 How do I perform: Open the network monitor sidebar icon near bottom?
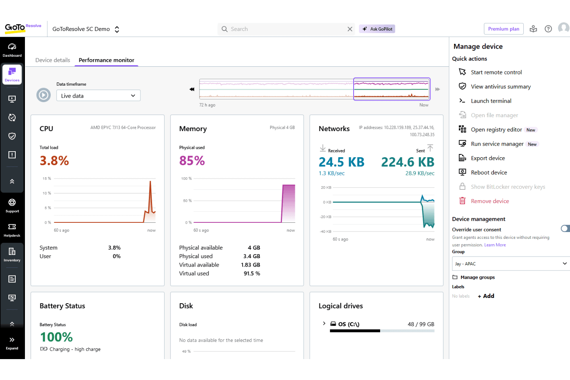click(x=12, y=298)
